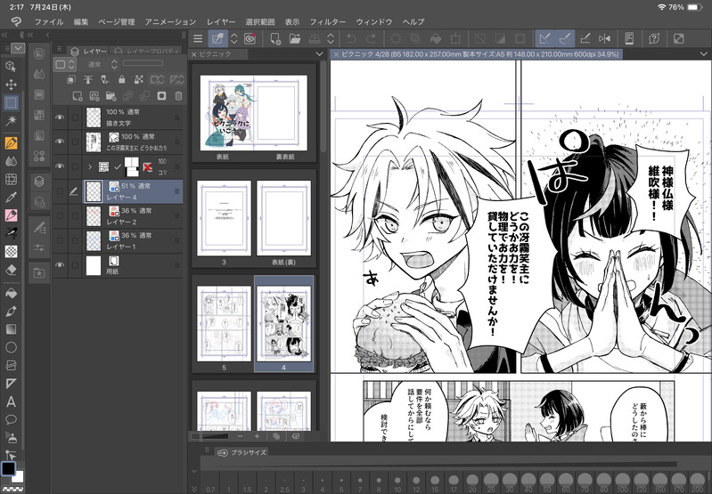The image size is (712, 494).
Task: Select the Text tool
Action: coord(11,402)
